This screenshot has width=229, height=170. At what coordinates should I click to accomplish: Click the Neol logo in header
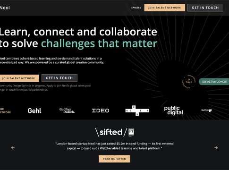coord(5,8)
